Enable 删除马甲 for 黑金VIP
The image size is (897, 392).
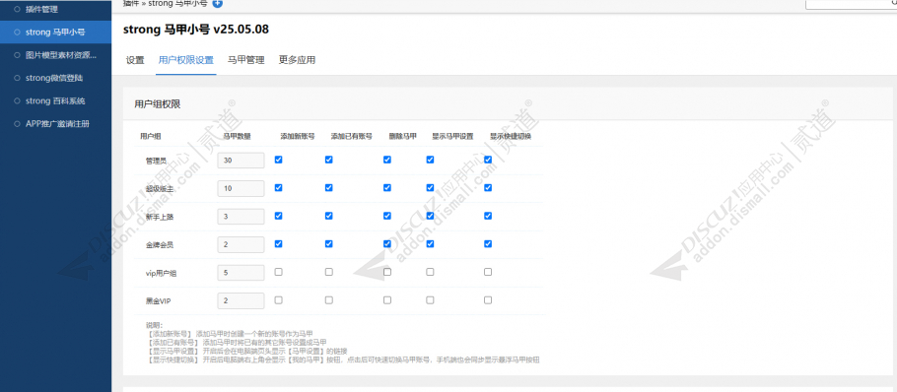click(387, 300)
